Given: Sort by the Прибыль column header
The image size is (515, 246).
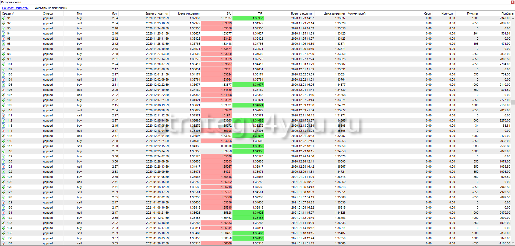Looking at the screenshot, I should coord(507,13).
